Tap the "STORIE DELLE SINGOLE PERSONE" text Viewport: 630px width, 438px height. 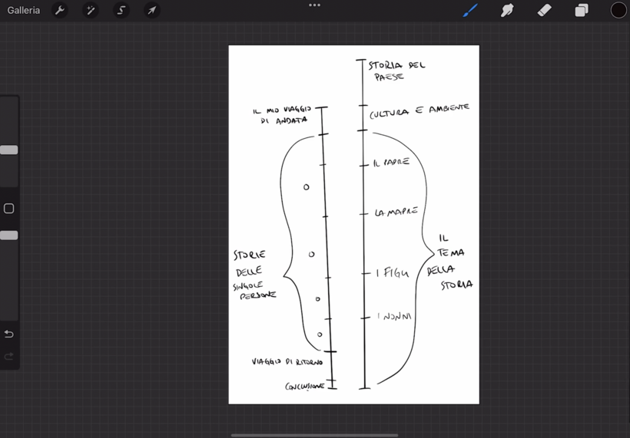click(x=254, y=275)
